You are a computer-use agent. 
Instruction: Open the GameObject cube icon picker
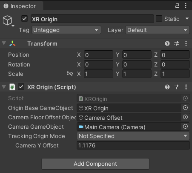coord(8,21)
